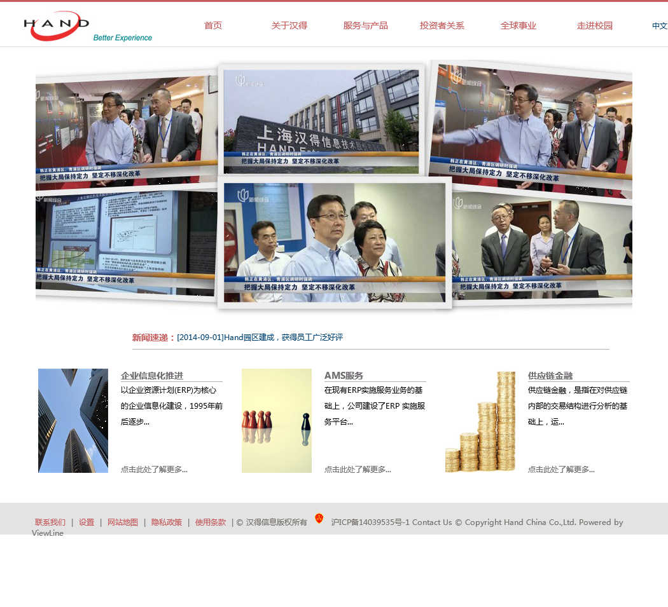Click 点击此处了解更多 under AMS服务
Screen dimensions: 668x607
tap(358, 469)
